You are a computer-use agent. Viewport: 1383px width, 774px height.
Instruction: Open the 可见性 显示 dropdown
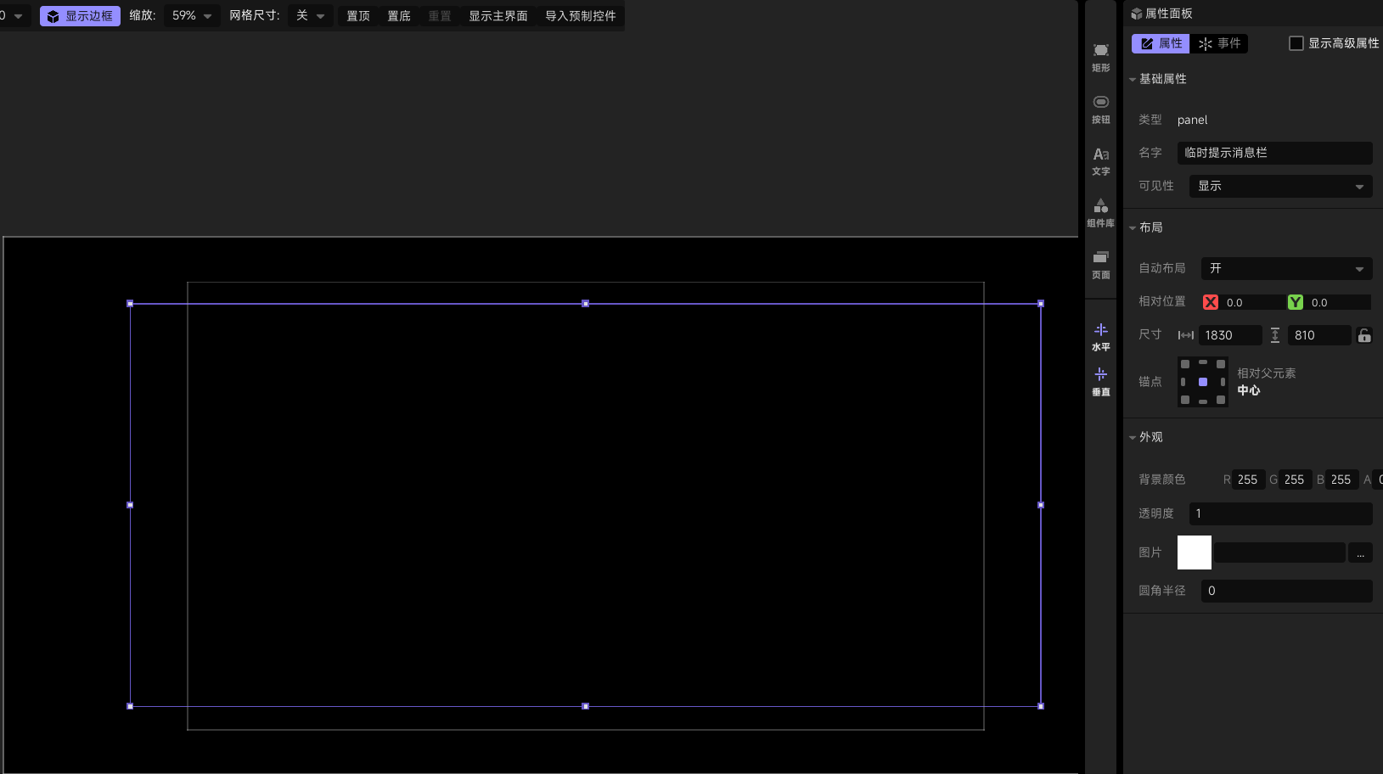(x=1280, y=186)
